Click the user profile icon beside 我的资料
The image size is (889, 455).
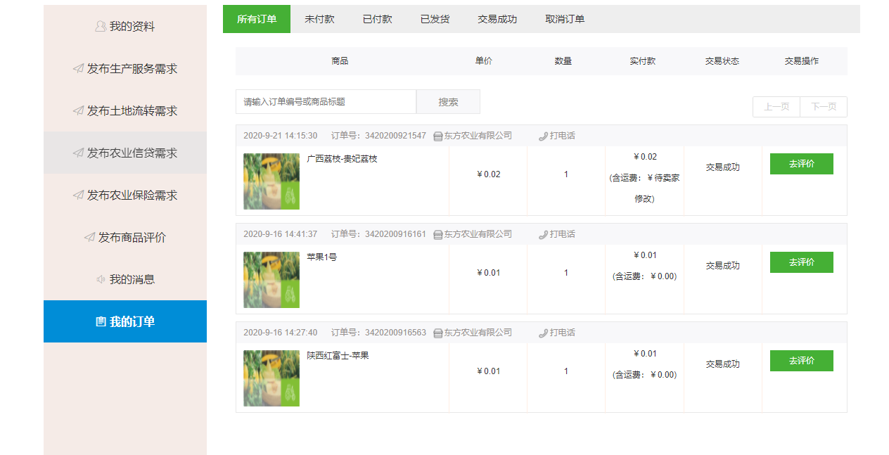click(x=101, y=26)
